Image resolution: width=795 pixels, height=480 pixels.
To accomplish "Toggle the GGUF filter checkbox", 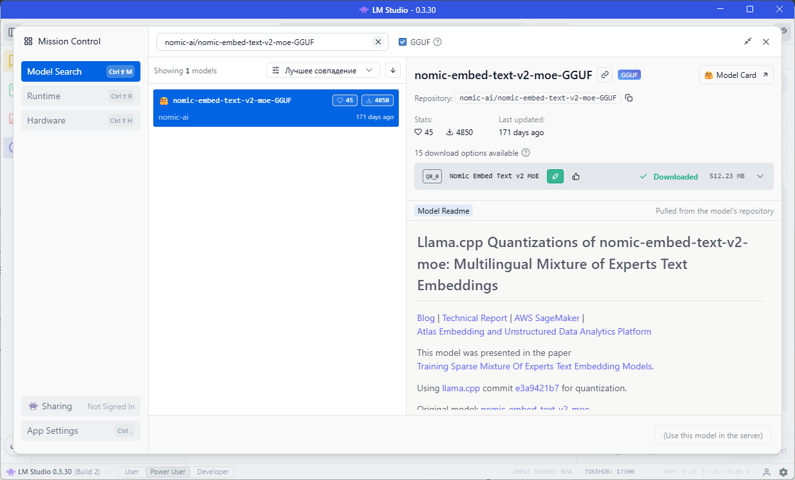I will coord(403,42).
